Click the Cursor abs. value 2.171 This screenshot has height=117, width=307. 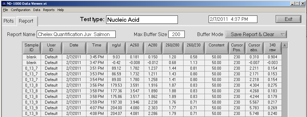click(x=254, y=74)
